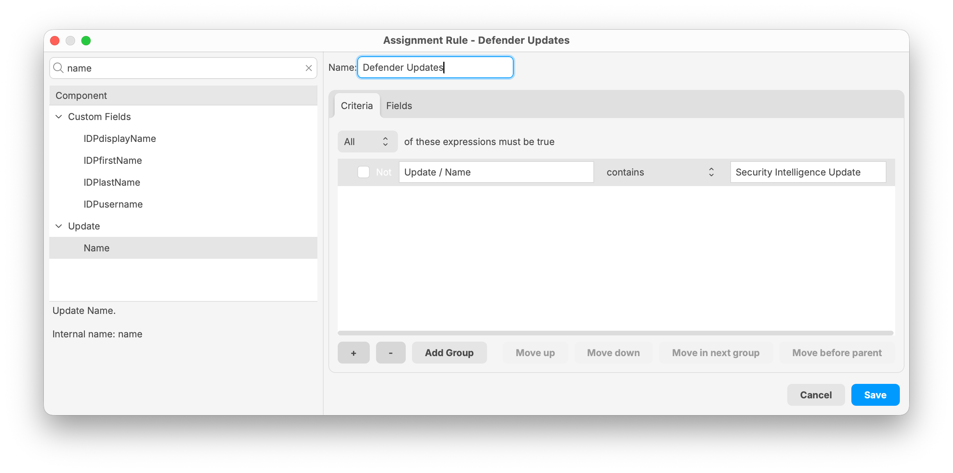Save the Defender Updates rule
This screenshot has width=953, height=473.
click(875, 395)
